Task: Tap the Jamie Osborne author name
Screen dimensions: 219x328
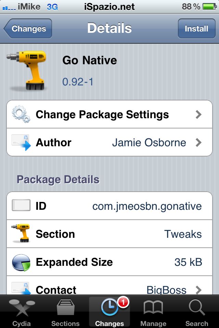Action: tap(149, 142)
